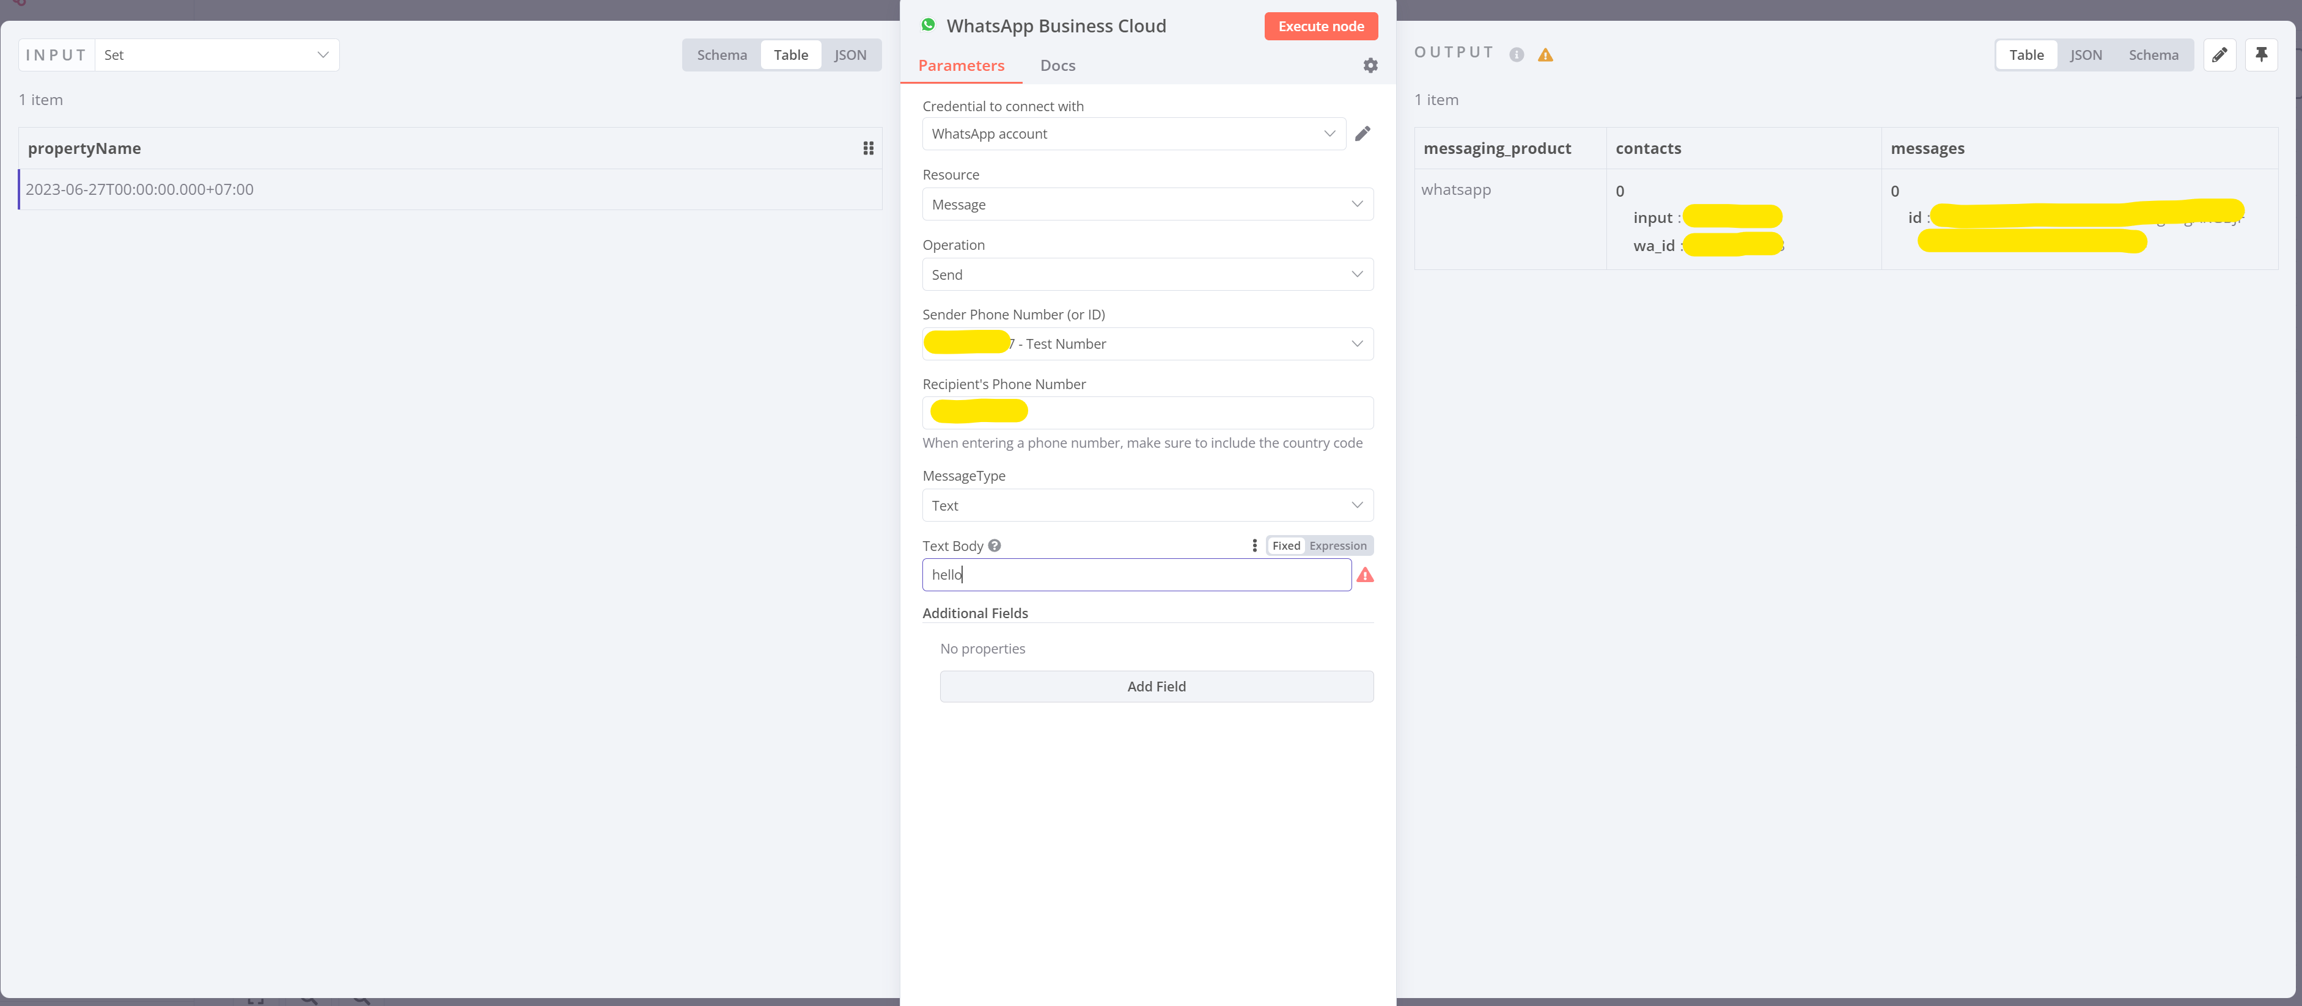The width and height of the screenshot is (2302, 1006).
Task: Focus the Recipient's Phone Number field
Action: point(1147,412)
